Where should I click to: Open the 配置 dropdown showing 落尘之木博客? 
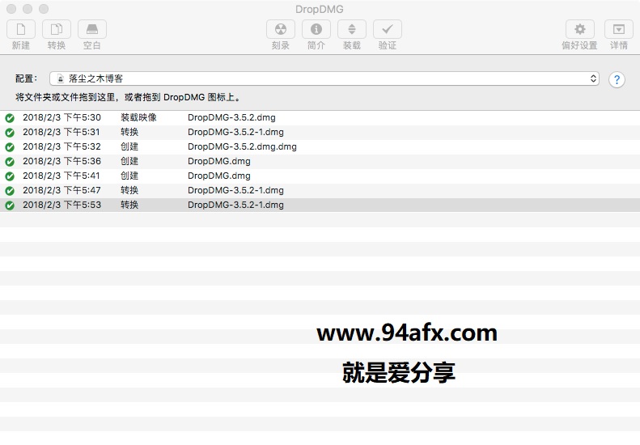pos(324,78)
